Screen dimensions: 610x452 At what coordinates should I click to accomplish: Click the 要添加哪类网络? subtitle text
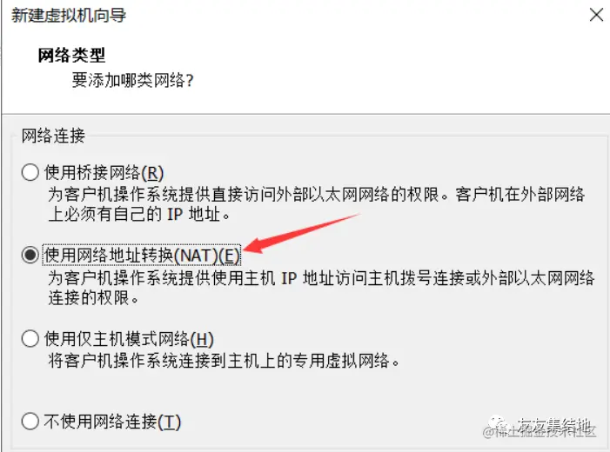pos(132,81)
